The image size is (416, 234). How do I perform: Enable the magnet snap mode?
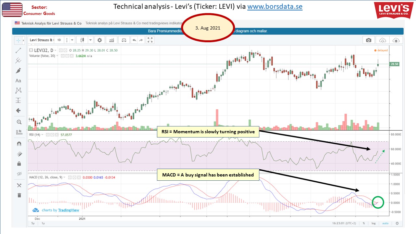tap(19, 143)
